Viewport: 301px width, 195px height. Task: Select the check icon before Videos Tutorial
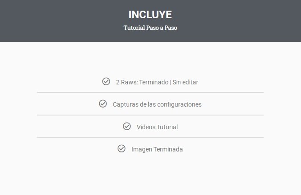tap(126, 126)
